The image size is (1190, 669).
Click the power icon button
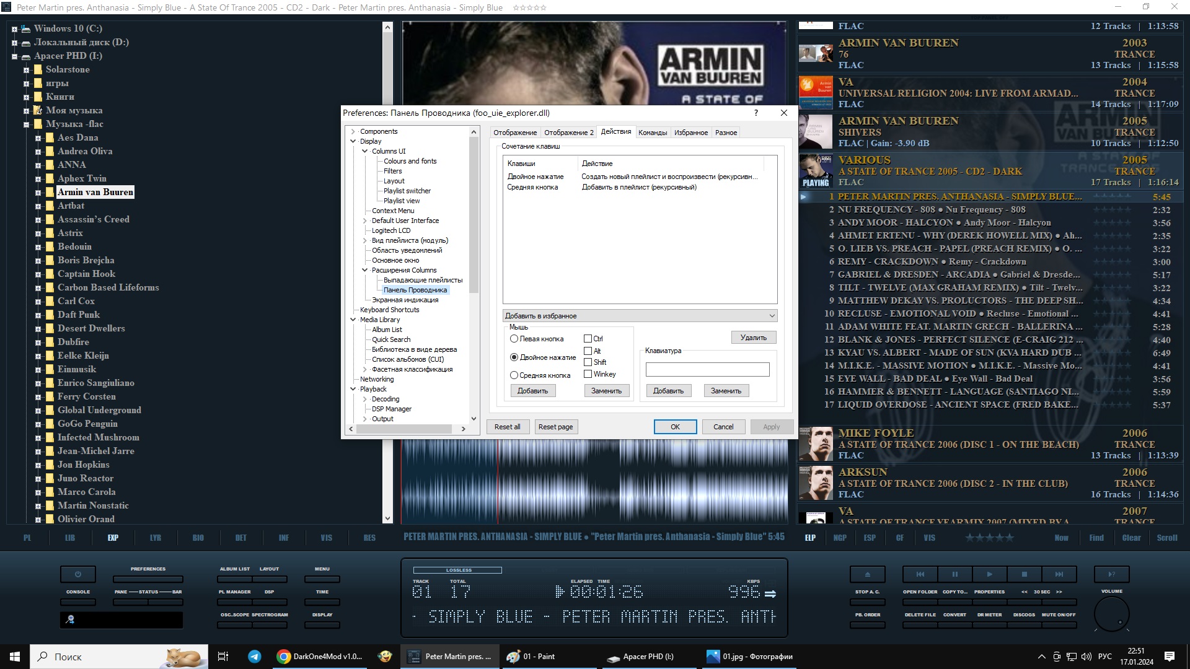click(x=78, y=574)
